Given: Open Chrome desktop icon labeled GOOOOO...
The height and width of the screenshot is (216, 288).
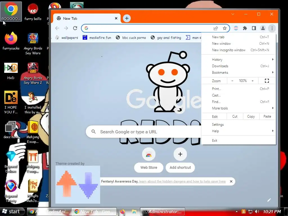Looking at the screenshot, I should coord(11,11).
